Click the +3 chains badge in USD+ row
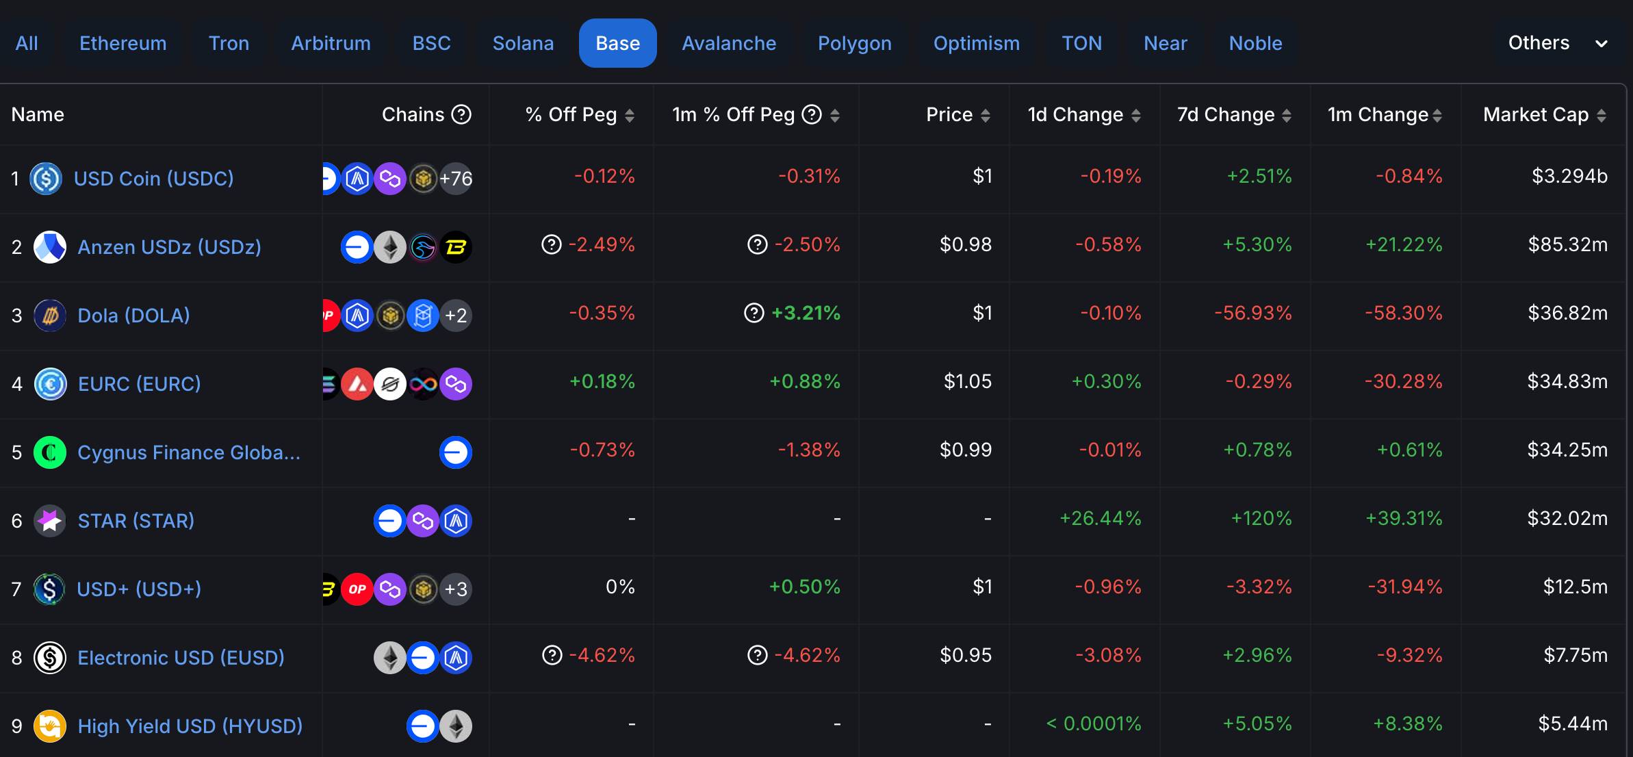This screenshot has height=757, width=1633. click(456, 589)
